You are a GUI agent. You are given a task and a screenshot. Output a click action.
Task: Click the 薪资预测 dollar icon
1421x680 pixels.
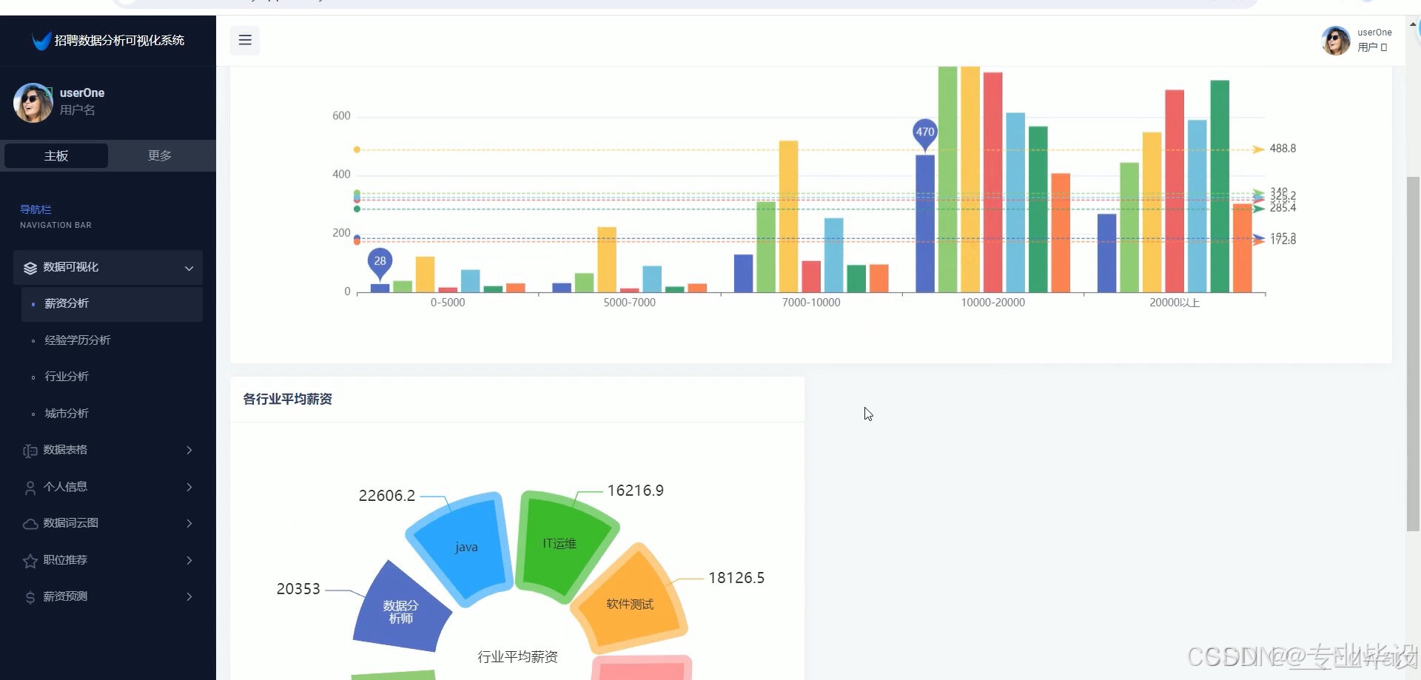click(x=30, y=597)
